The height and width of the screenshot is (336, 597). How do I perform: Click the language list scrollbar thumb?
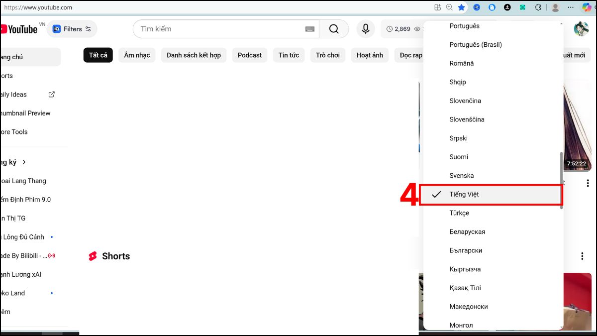pos(562,180)
